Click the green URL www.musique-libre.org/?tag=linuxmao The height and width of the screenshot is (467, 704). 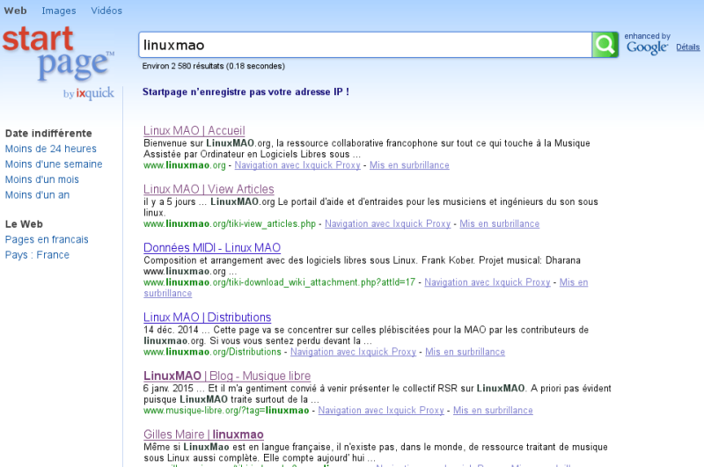point(226,410)
